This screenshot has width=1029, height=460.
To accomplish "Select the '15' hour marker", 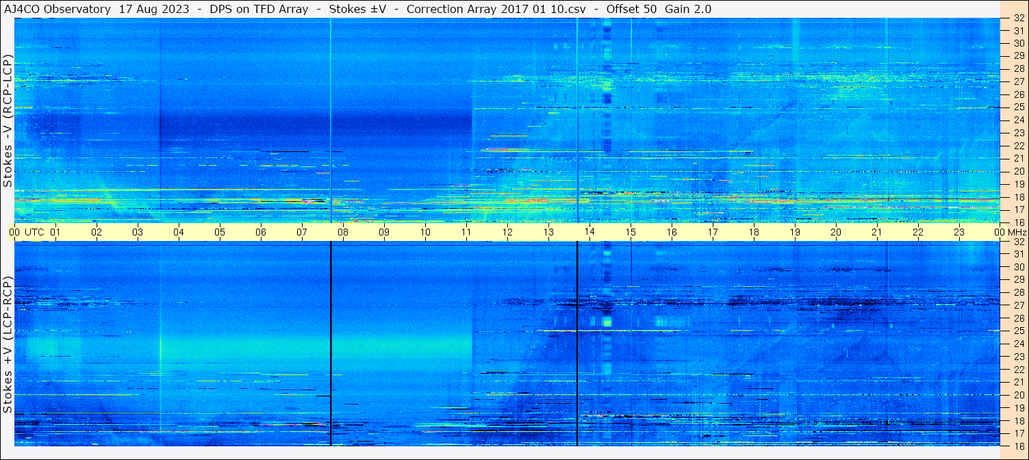I will 631,232.
